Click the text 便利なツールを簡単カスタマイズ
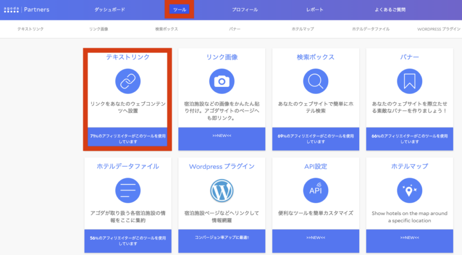This screenshot has height=255, width=462. click(315, 213)
